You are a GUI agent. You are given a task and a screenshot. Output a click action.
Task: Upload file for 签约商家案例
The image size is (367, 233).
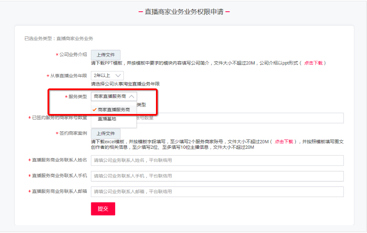coord(106,134)
